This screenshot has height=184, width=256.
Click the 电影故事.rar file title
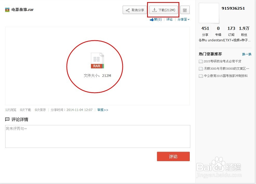pos(22,10)
